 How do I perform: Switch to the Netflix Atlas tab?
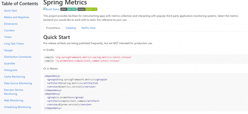click(88, 28)
